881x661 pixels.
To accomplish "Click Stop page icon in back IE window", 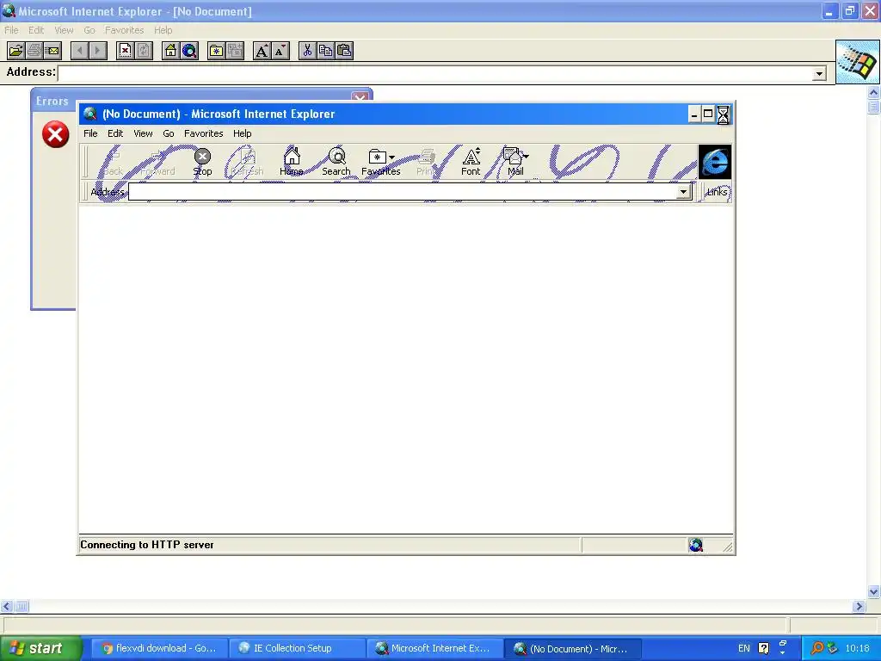I will [126, 51].
